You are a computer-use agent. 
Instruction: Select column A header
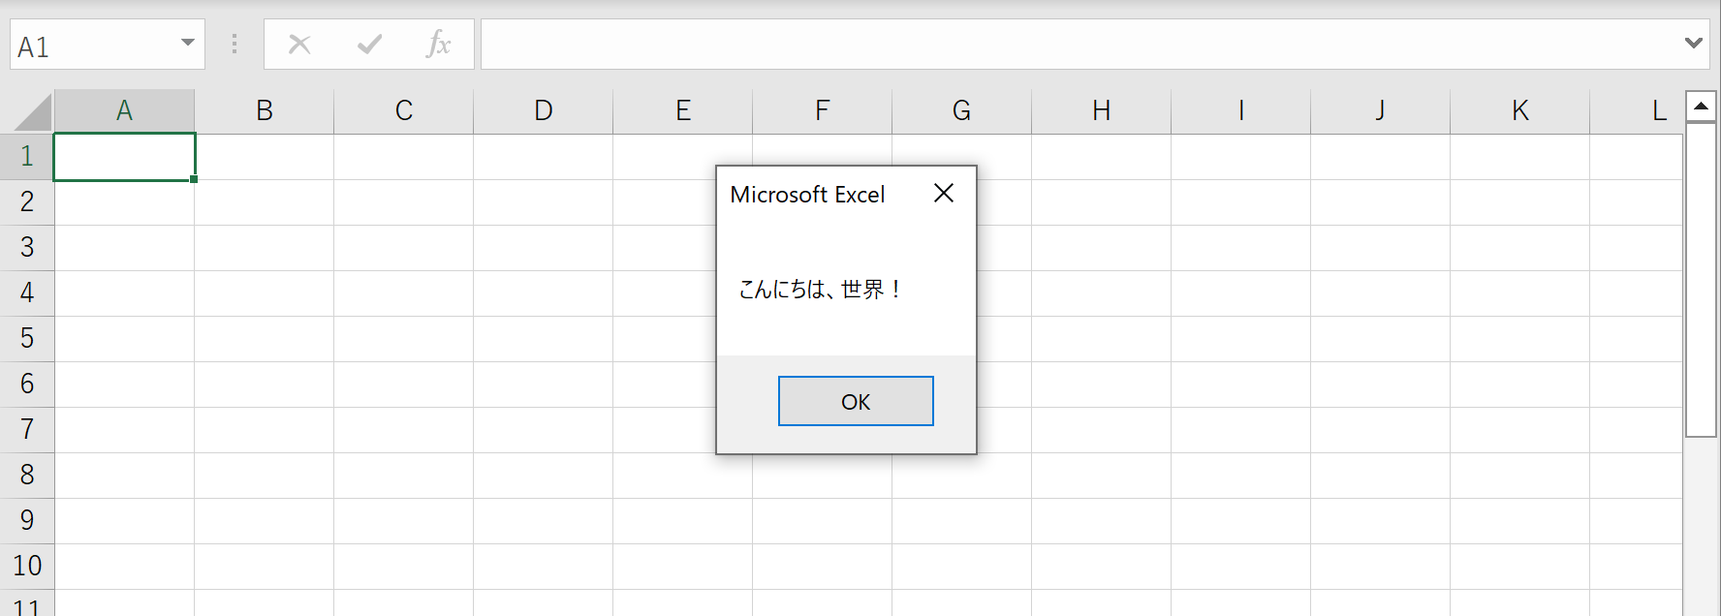coord(124,111)
